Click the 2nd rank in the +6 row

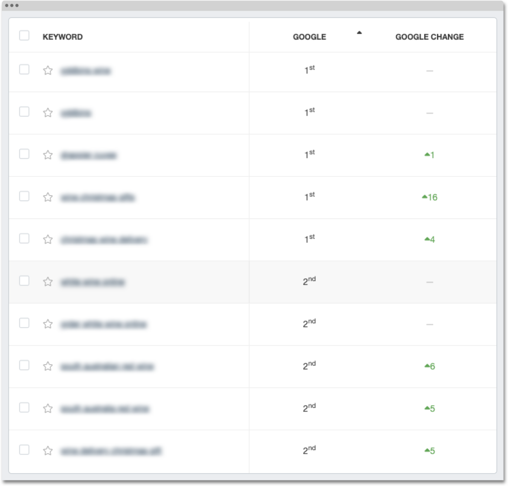click(x=309, y=366)
